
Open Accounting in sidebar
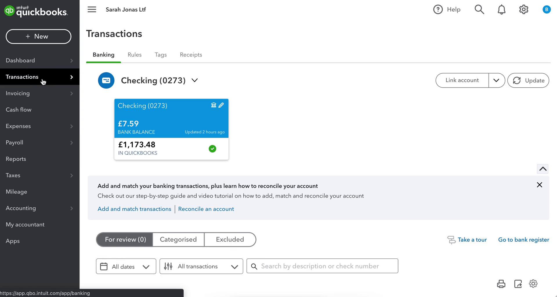click(x=21, y=208)
